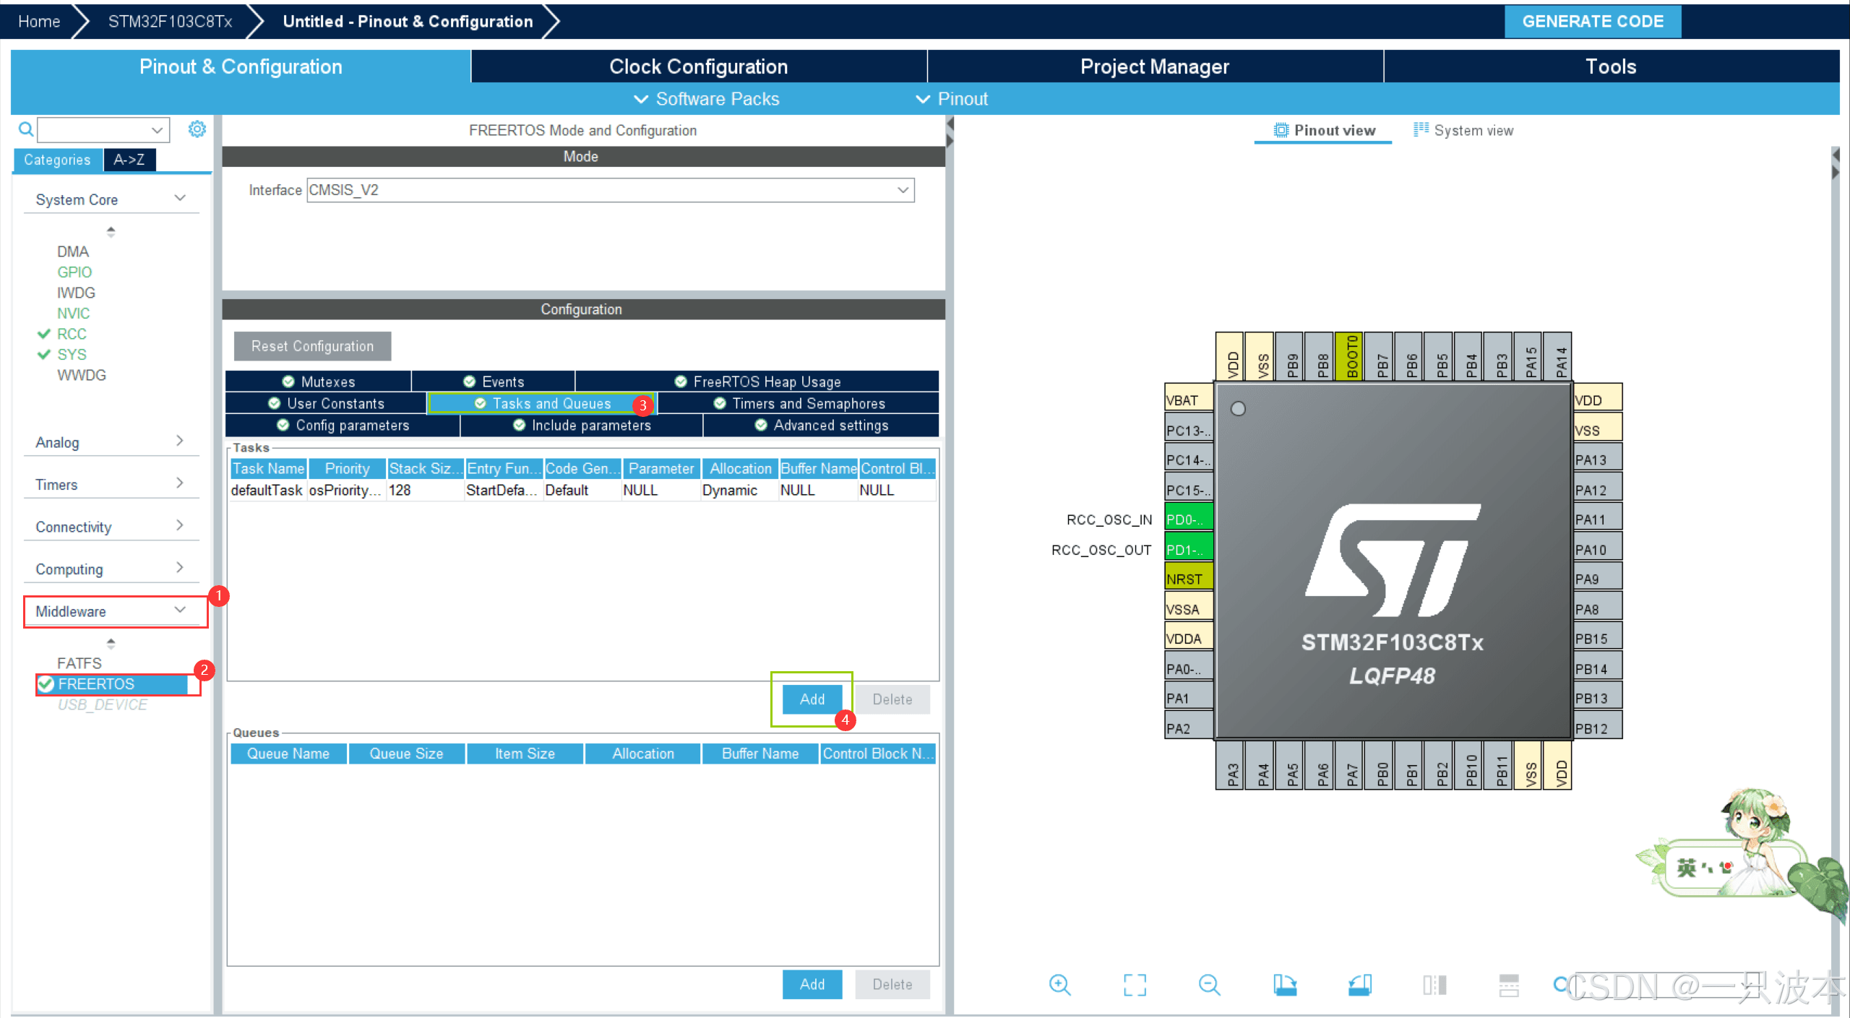Screen dimensions: 1850x1018
Task: Open the Advanced settings tab
Action: point(821,425)
